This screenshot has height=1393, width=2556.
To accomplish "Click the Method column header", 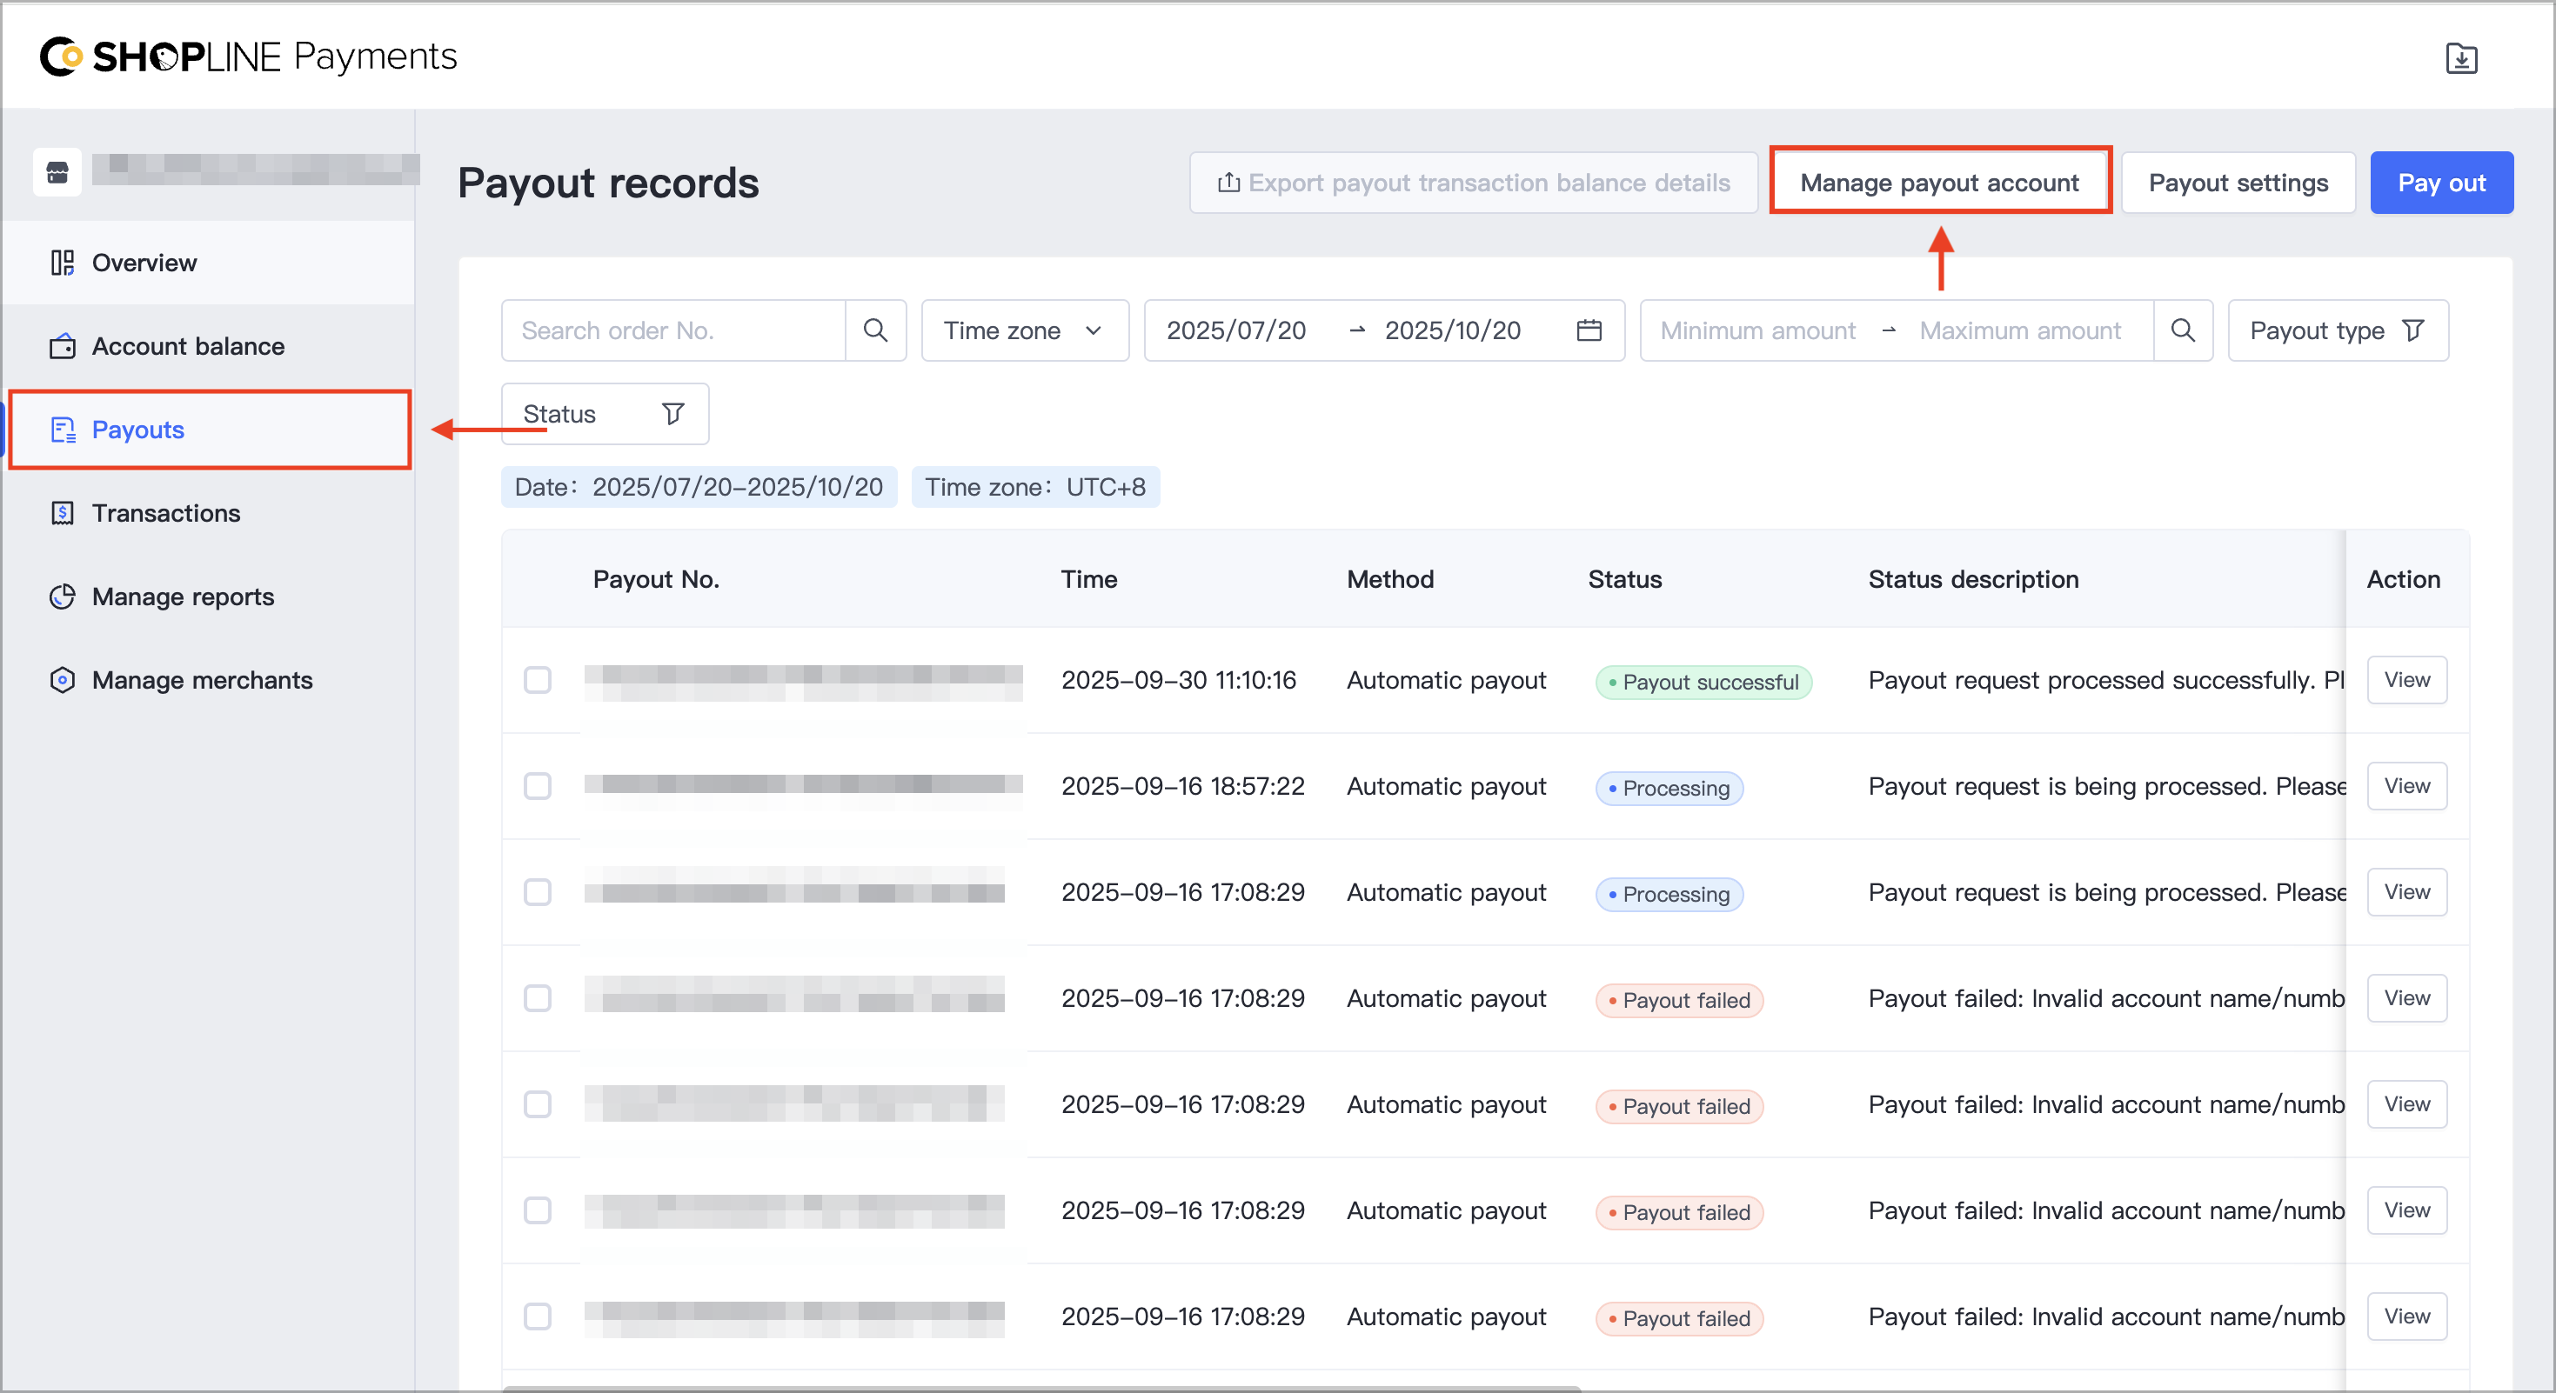I will [x=1390, y=579].
